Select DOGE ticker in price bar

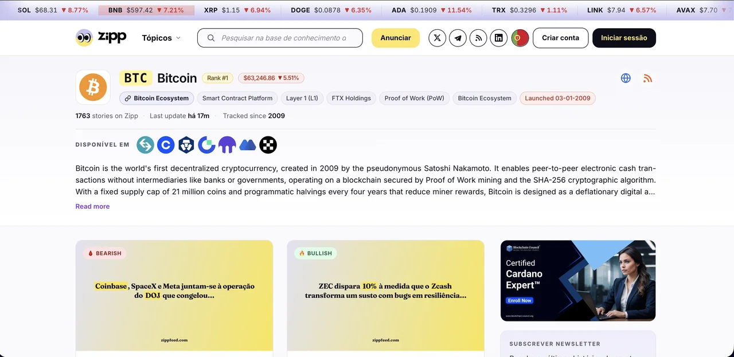tap(331, 10)
